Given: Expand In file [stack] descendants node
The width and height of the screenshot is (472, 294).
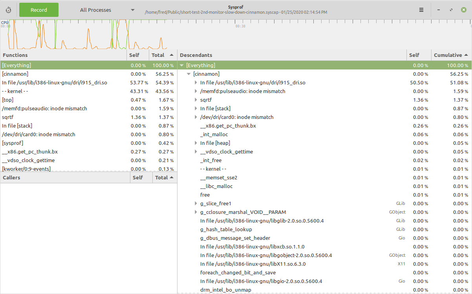Looking at the screenshot, I should tap(196, 108).
